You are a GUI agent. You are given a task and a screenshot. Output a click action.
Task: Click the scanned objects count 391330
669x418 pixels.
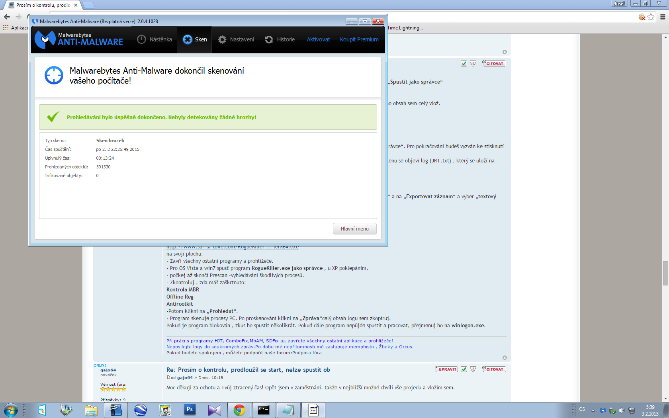(104, 167)
